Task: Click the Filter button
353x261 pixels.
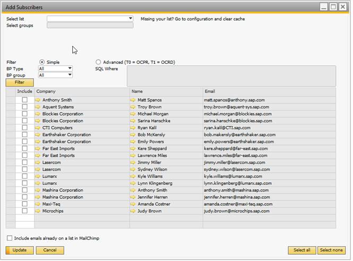Action: (x=20, y=82)
